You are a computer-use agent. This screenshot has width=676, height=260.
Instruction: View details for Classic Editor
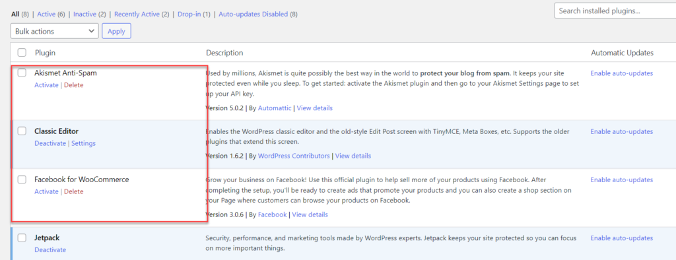point(353,156)
